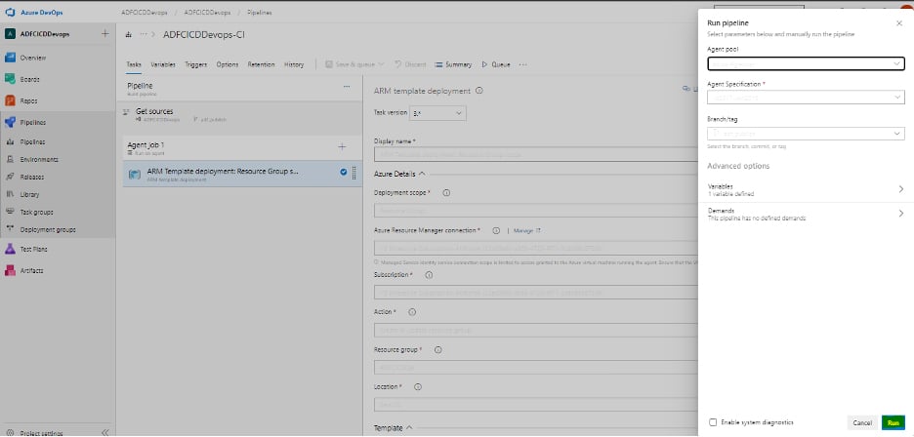914x437 pixels.
Task: Open the Boards sidebar icon
Action: [10, 79]
